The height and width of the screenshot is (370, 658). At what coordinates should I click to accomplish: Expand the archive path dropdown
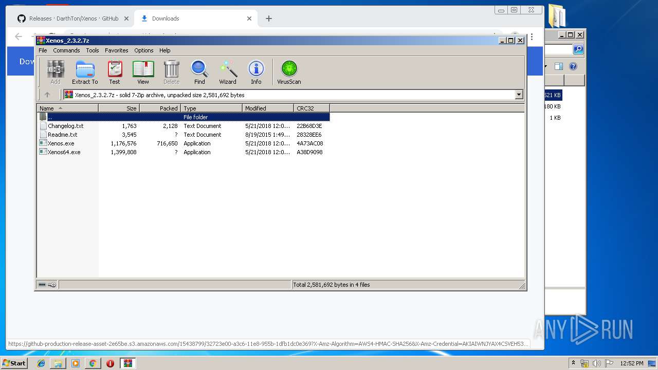[519, 95]
